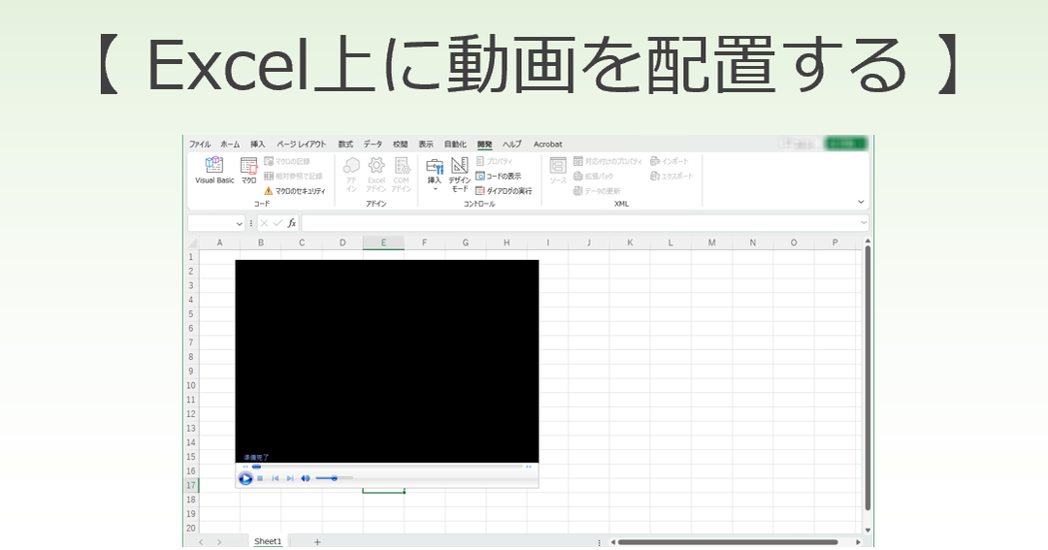The image size is (1048, 550).
Task: Expand the formula bar
Action: click(864, 223)
